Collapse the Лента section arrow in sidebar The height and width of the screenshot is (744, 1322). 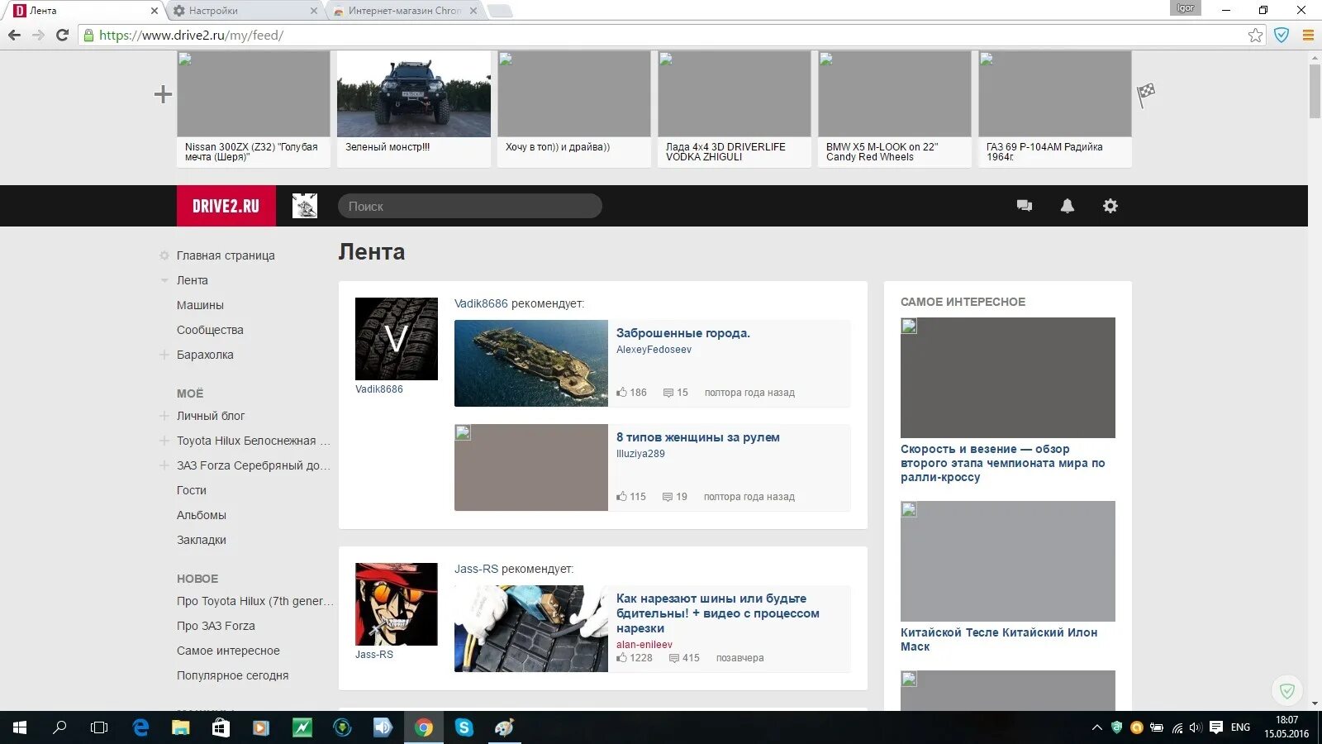coord(164,280)
